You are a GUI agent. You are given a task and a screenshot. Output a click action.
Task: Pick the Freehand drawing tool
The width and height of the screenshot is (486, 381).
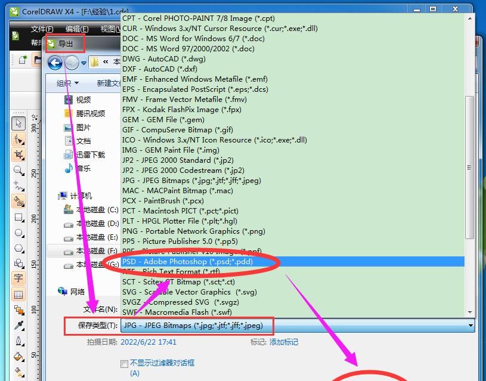tap(18, 185)
